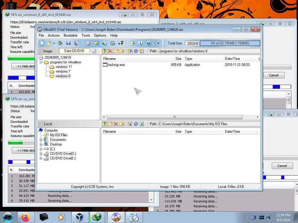Click the document-with-arrow icon before Info icon
Image resolution: width=298 pixels, height=223 pixels.
[x=132, y=43]
